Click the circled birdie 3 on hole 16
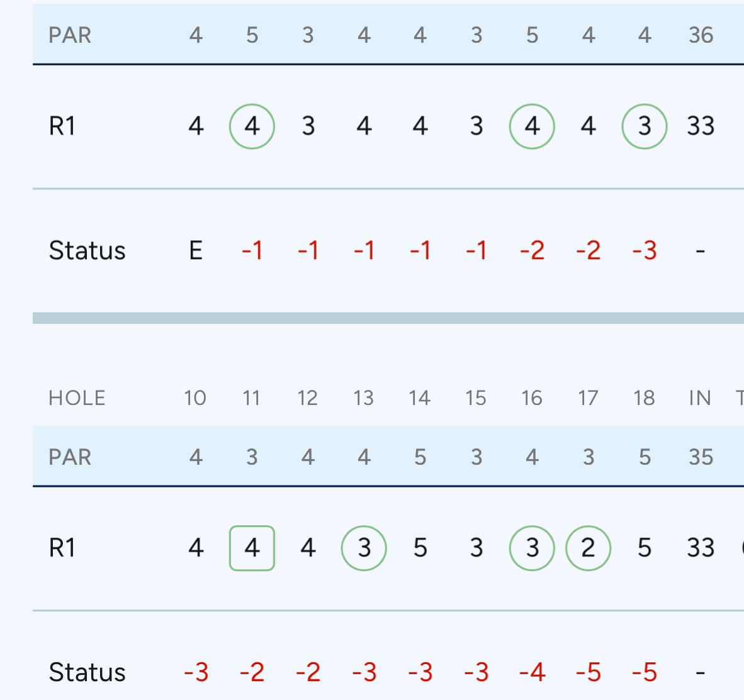 pyautogui.click(x=532, y=548)
